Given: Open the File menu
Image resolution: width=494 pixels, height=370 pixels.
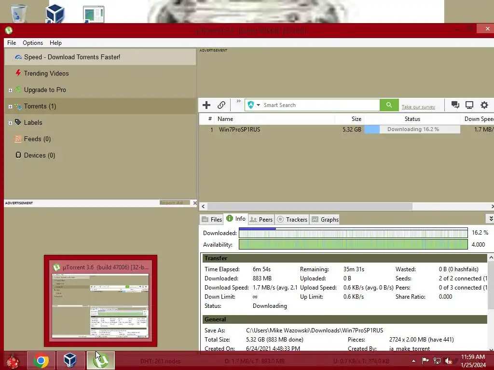Looking at the screenshot, I should pyautogui.click(x=12, y=43).
